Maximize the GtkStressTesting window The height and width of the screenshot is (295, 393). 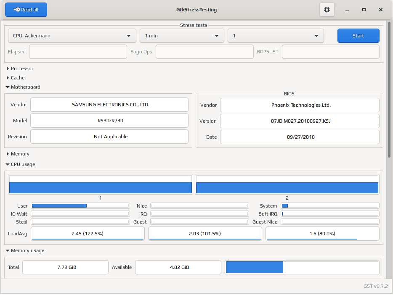(x=364, y=10)
